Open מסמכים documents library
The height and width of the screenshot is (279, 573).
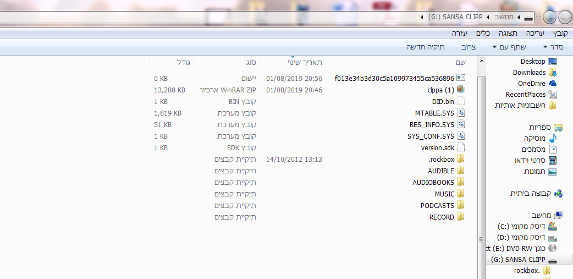[539, 149]
